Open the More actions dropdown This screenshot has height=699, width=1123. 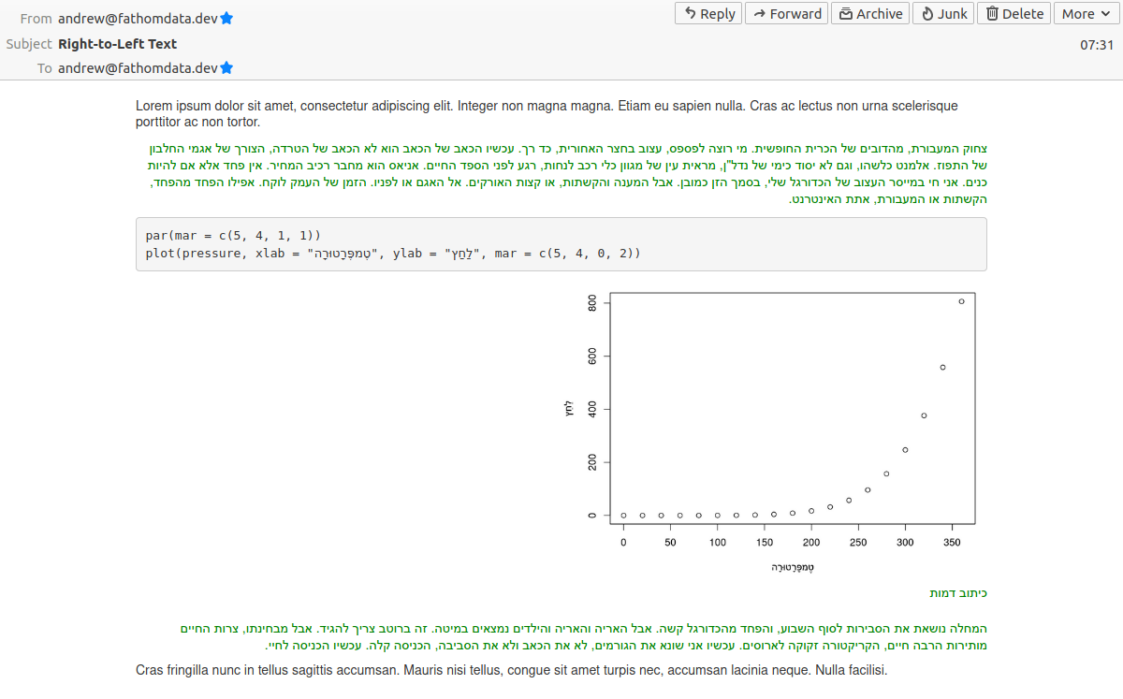tap(1085, 13)
